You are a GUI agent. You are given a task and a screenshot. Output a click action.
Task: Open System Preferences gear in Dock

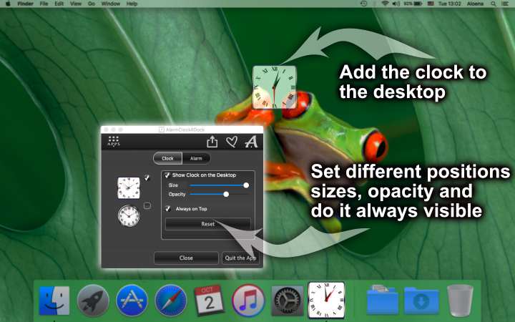287,301
